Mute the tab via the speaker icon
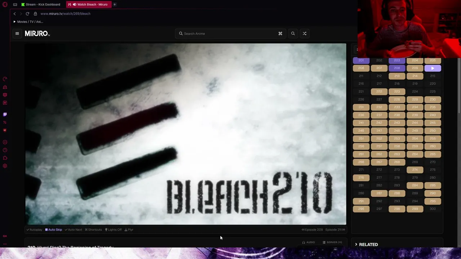 coord(74,4)
